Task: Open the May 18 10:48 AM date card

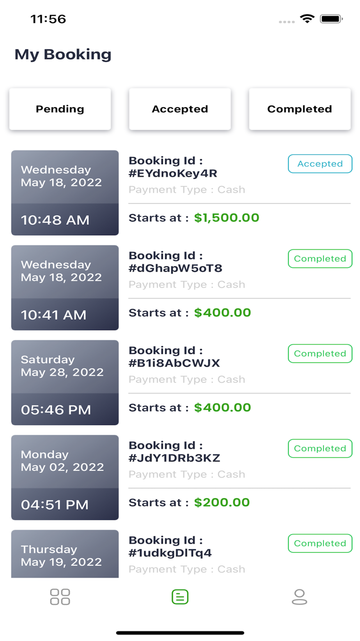Action: tap(65, 193)
